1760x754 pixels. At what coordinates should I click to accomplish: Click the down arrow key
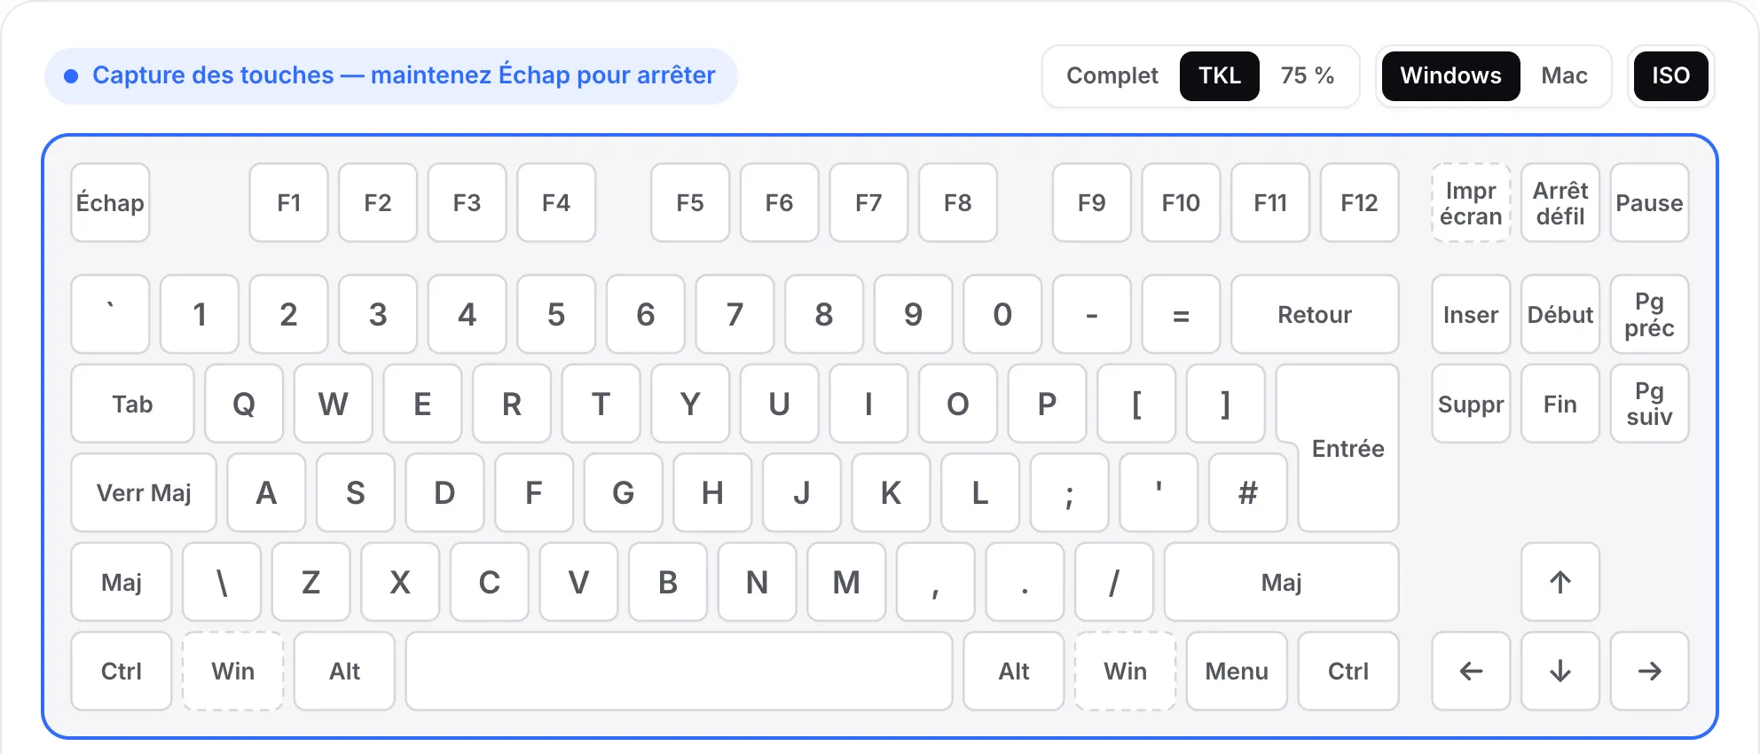(1560, 671)
